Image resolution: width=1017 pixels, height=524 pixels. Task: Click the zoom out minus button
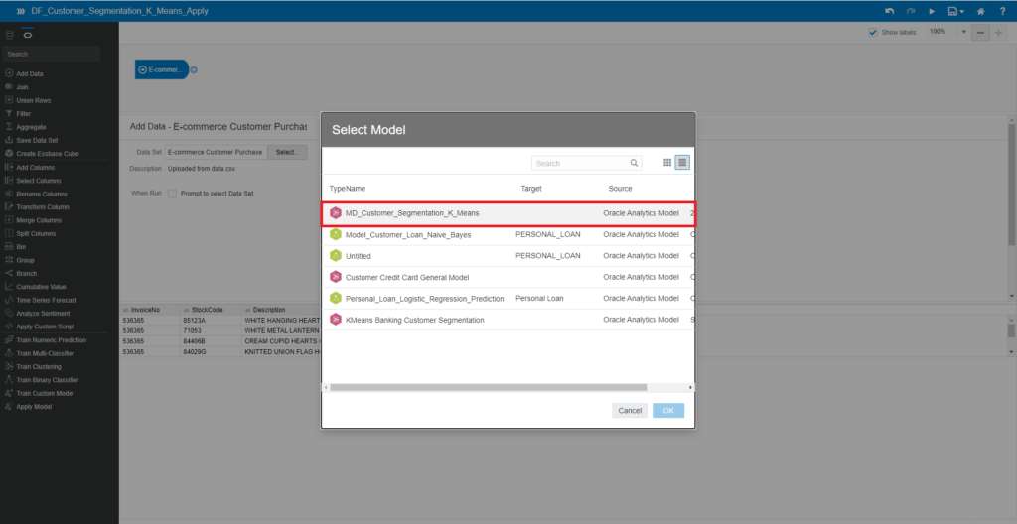click(980, 33)
